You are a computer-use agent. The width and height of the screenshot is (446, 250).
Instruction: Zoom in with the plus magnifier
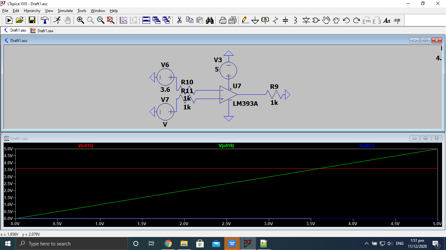pyautogui.click(x=80, y=20)
